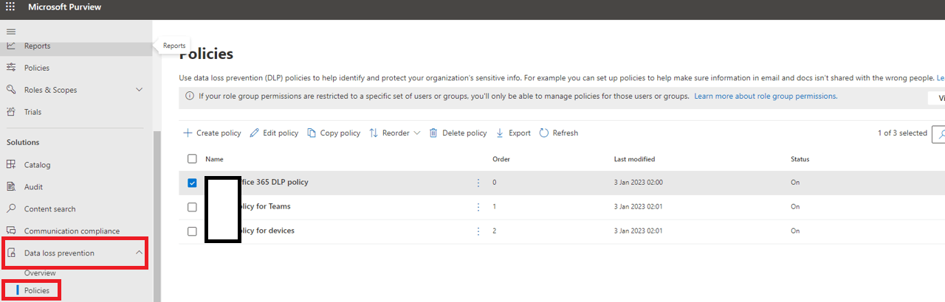The height and width of the screenshot is (302, 945).
Task: Click the Communication compliance icon
Action: [x=11, y=231]
